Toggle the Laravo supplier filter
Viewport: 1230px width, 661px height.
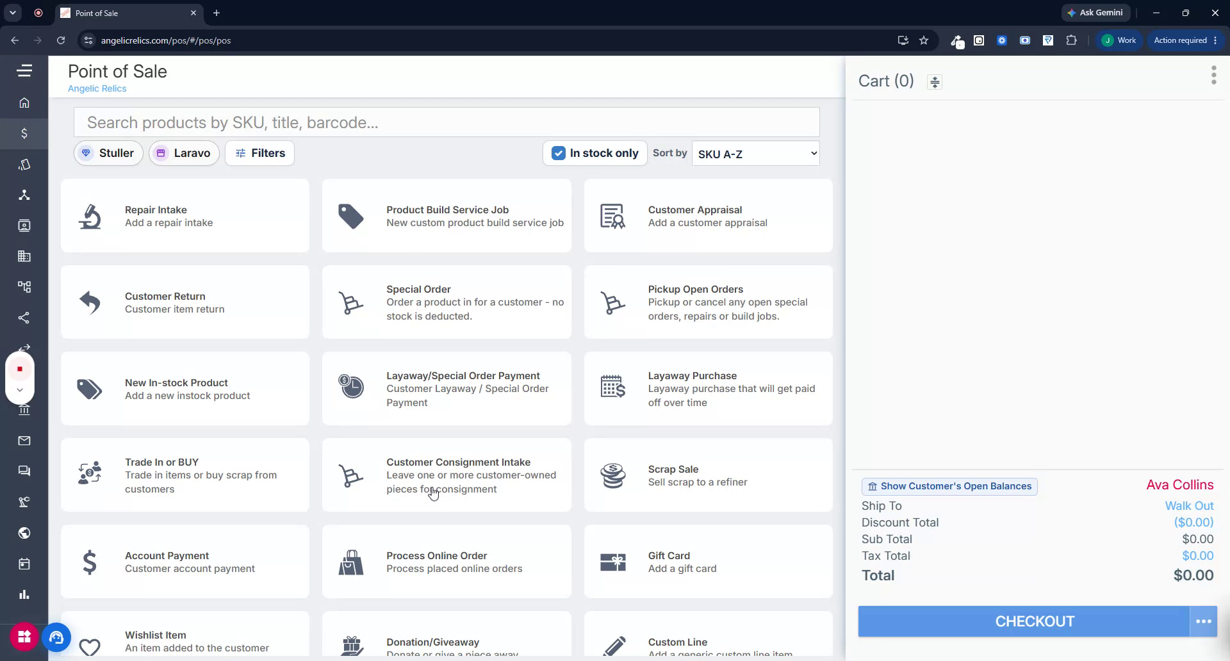184,153
